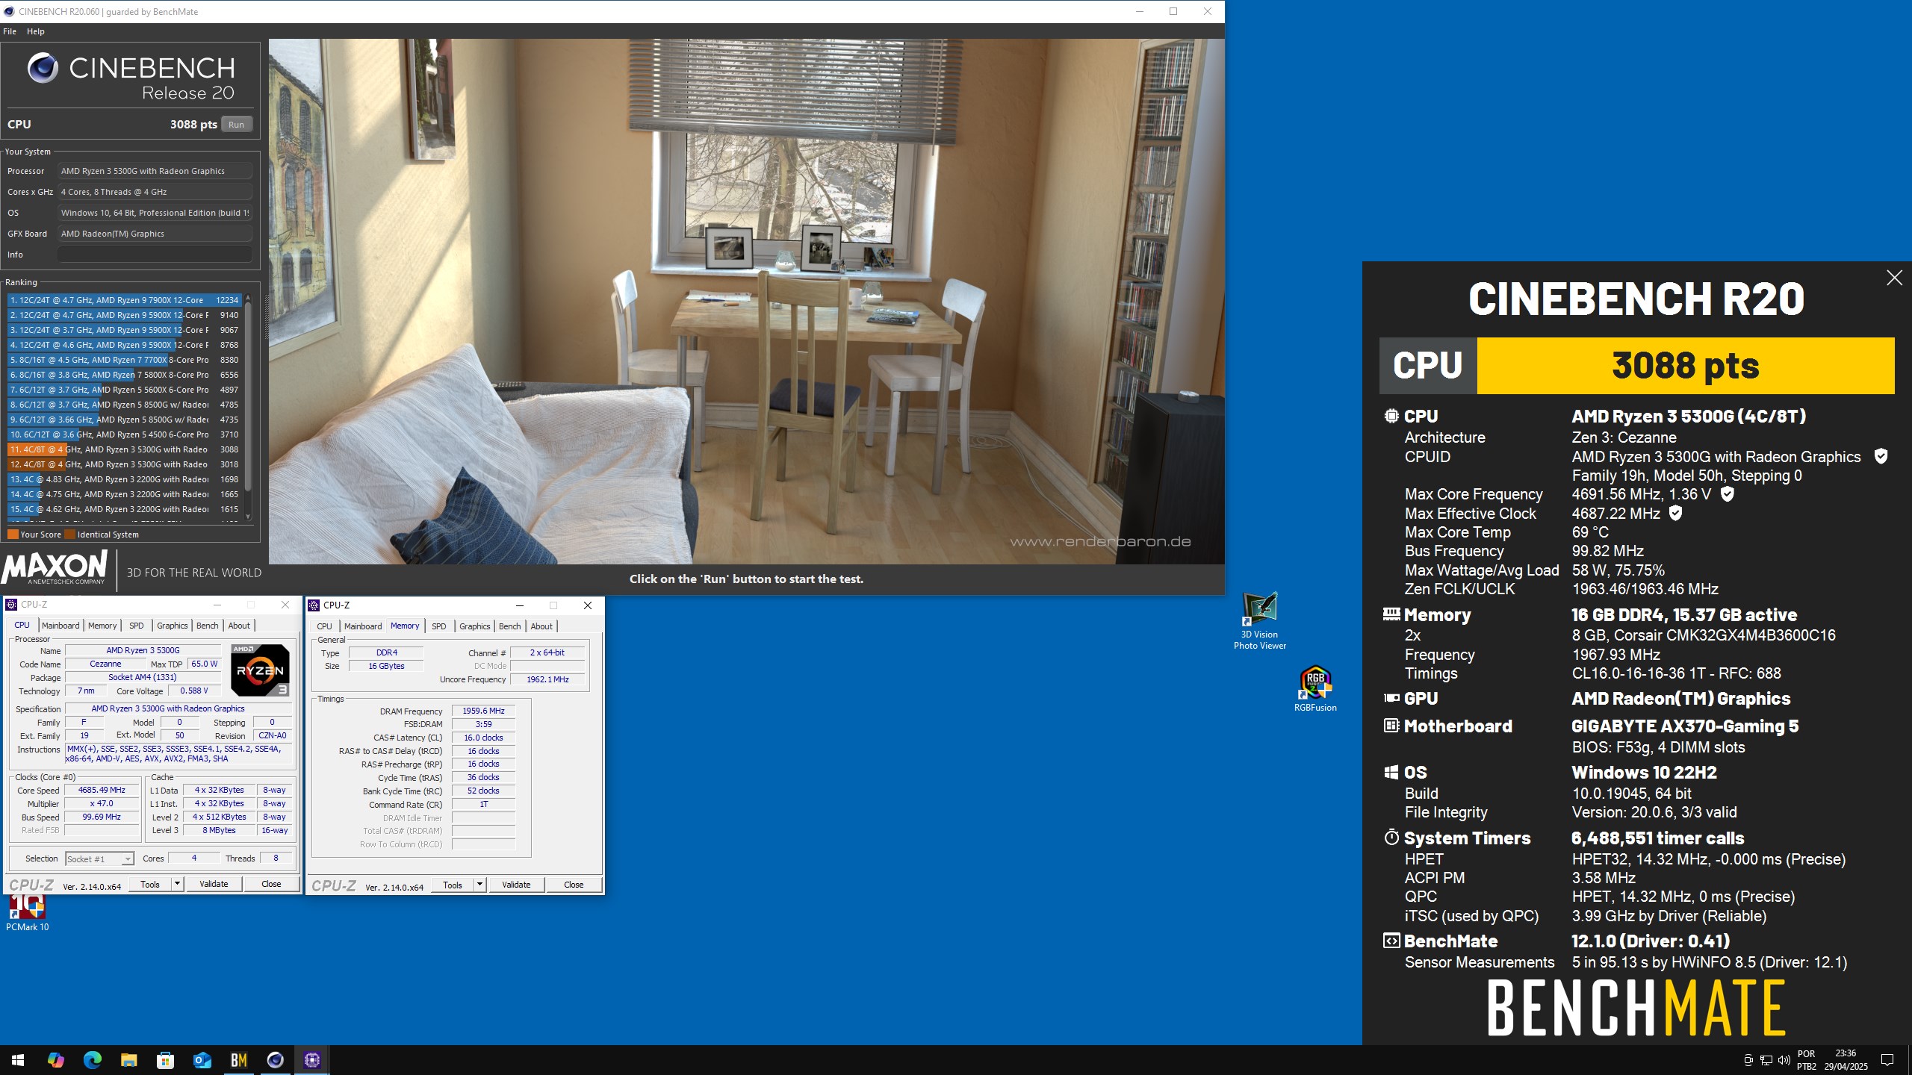
Task: Open Cinebench Help menu
Action: (36, 31)
